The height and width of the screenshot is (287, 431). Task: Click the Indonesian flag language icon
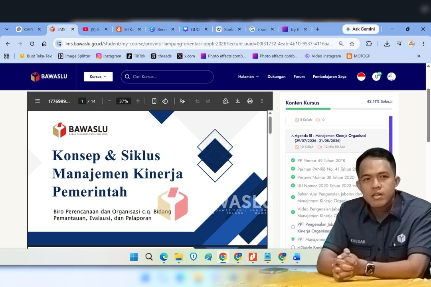[x=361, y=77]
